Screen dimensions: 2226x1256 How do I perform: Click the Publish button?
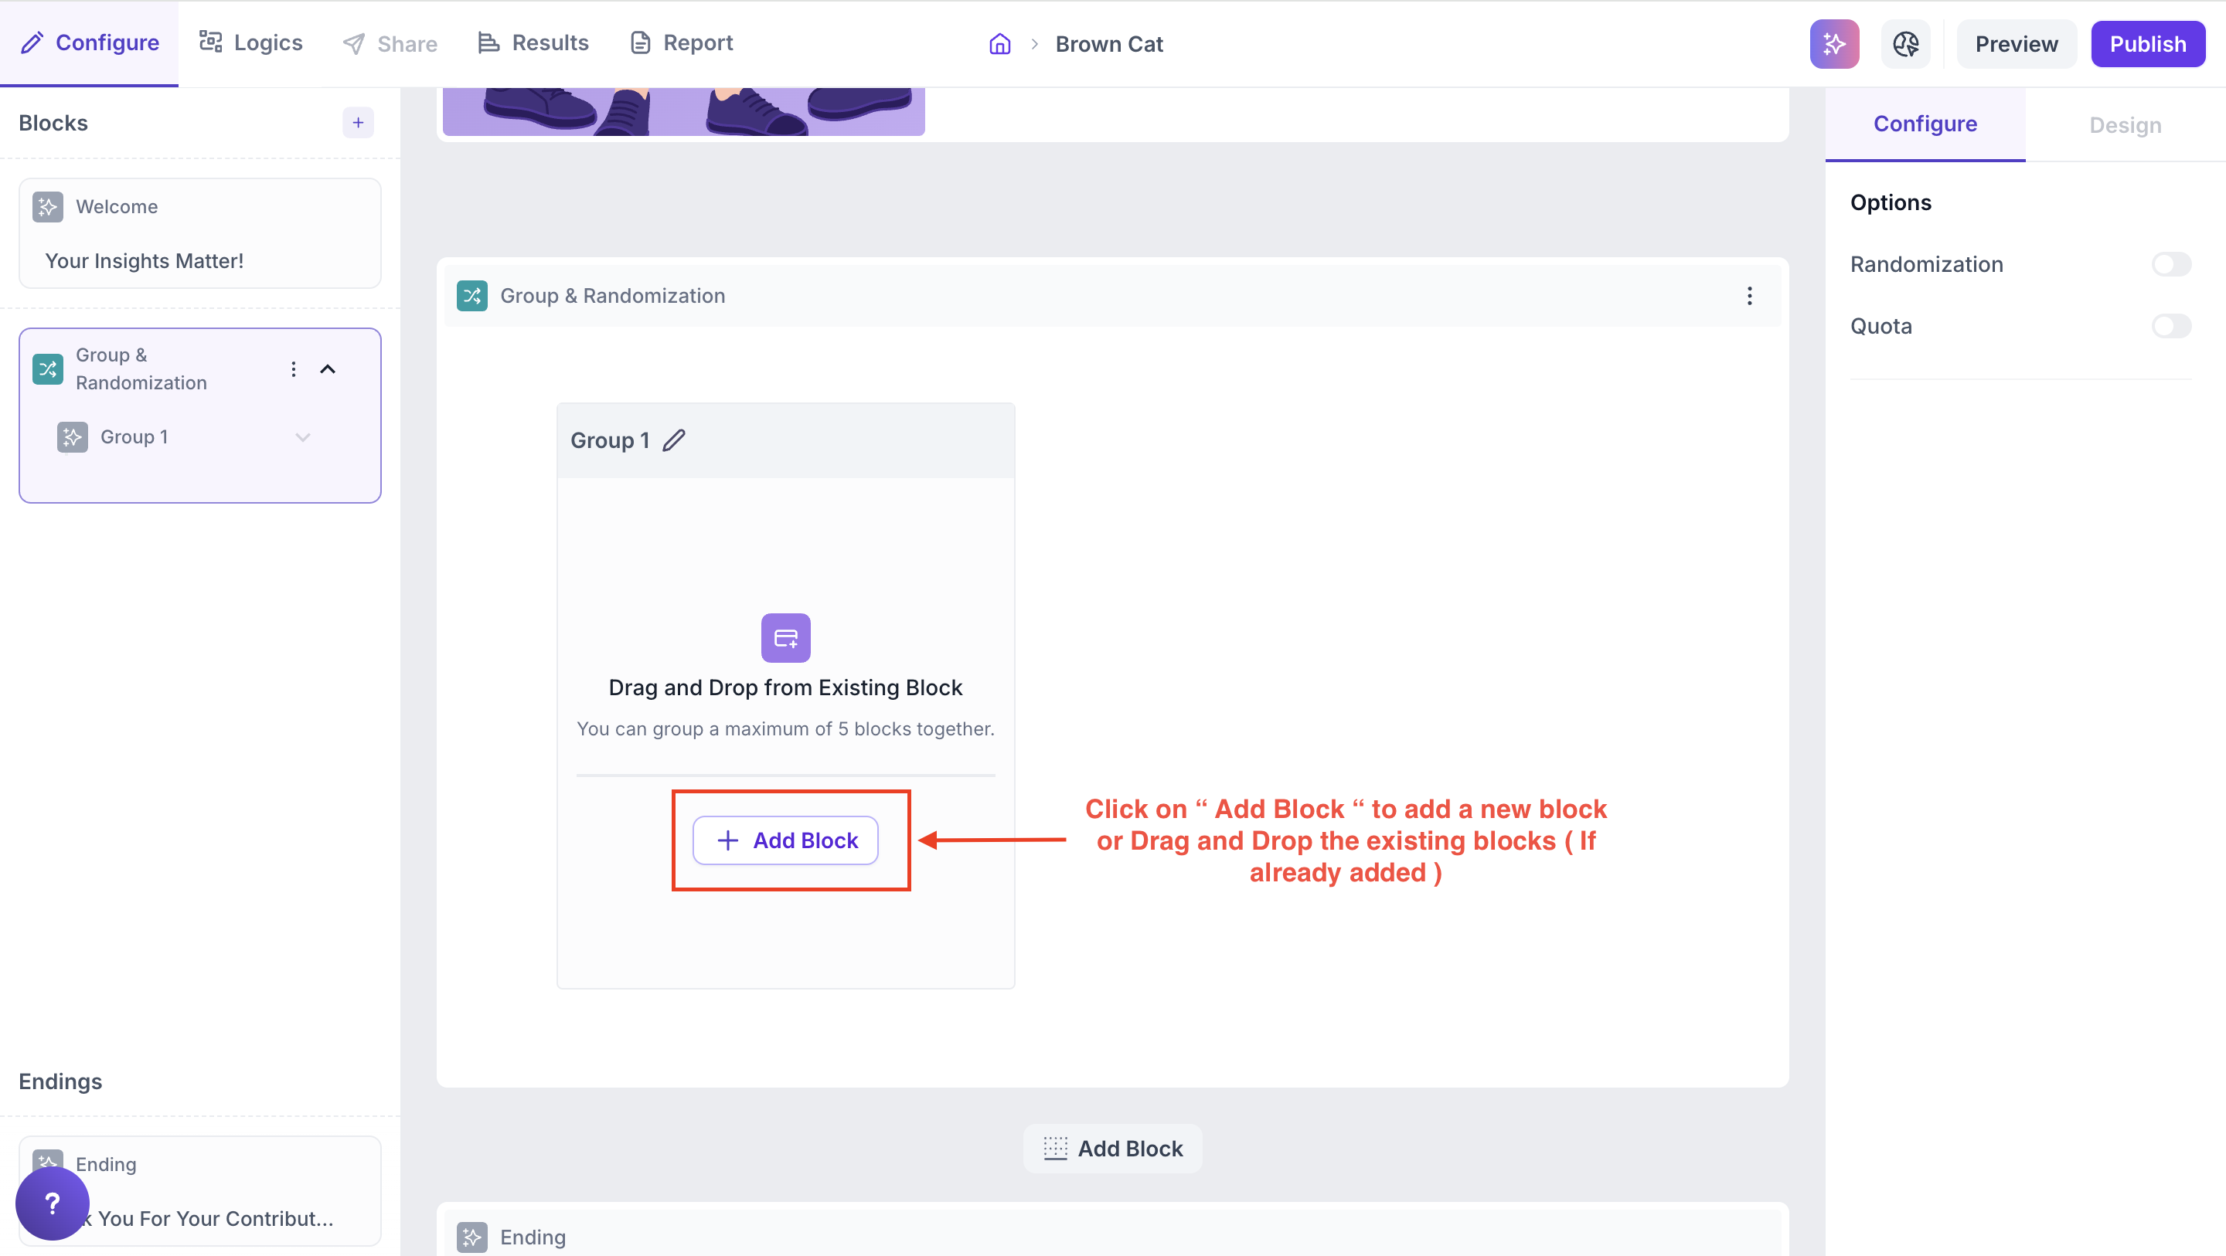coord(2147,44)
